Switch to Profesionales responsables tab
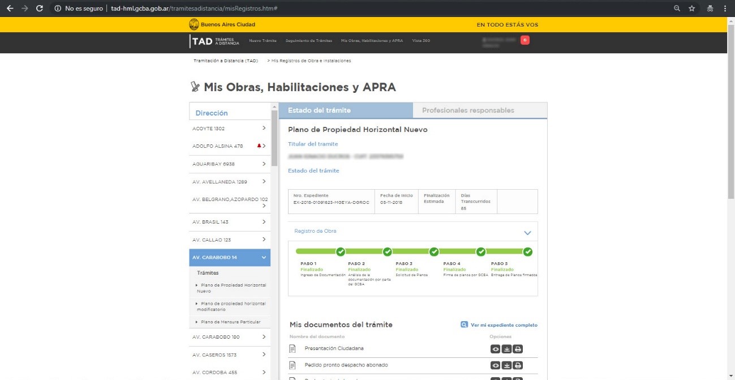This screenshot has width=735, height=380. coord(468,110)
